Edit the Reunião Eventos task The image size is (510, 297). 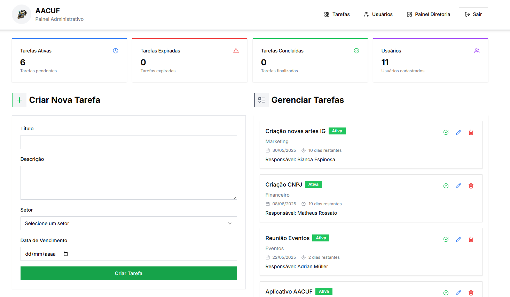click(x=458, y=239)
